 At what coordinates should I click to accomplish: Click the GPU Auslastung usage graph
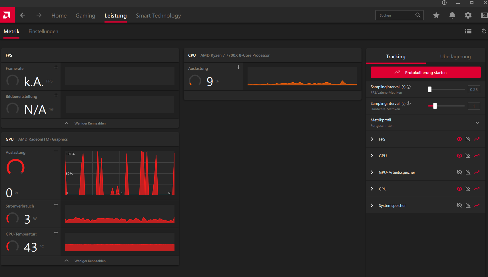[x=120, y=173]
